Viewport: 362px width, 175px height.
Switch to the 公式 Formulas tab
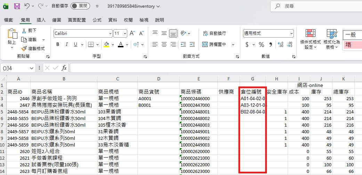97,20
